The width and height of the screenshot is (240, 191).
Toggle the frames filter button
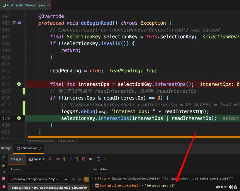click(x=86, y=179)
